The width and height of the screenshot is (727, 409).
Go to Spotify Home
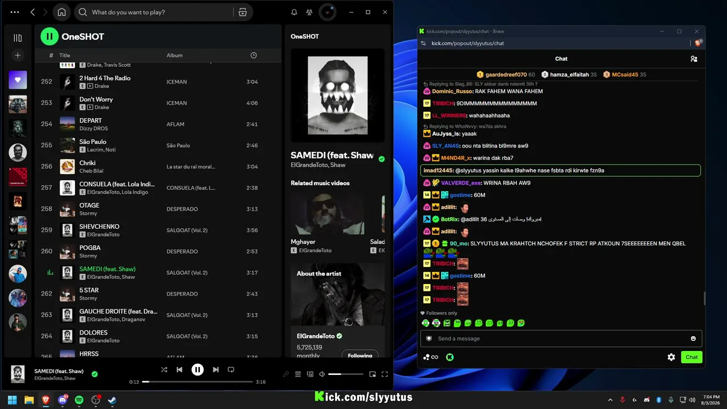(62, 12)
